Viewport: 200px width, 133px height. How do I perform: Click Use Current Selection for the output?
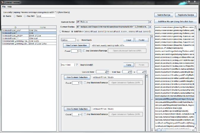tap(76, 46)
